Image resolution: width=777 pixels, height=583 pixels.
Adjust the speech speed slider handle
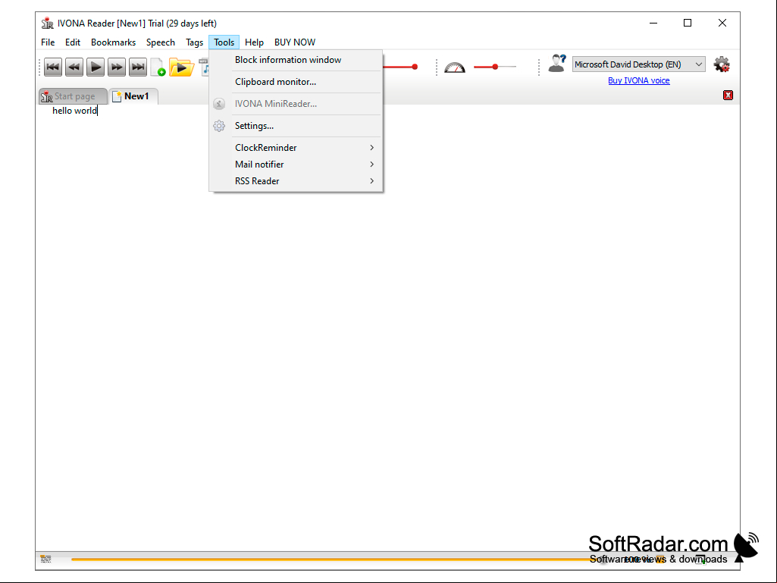click(x=494, y=67)
